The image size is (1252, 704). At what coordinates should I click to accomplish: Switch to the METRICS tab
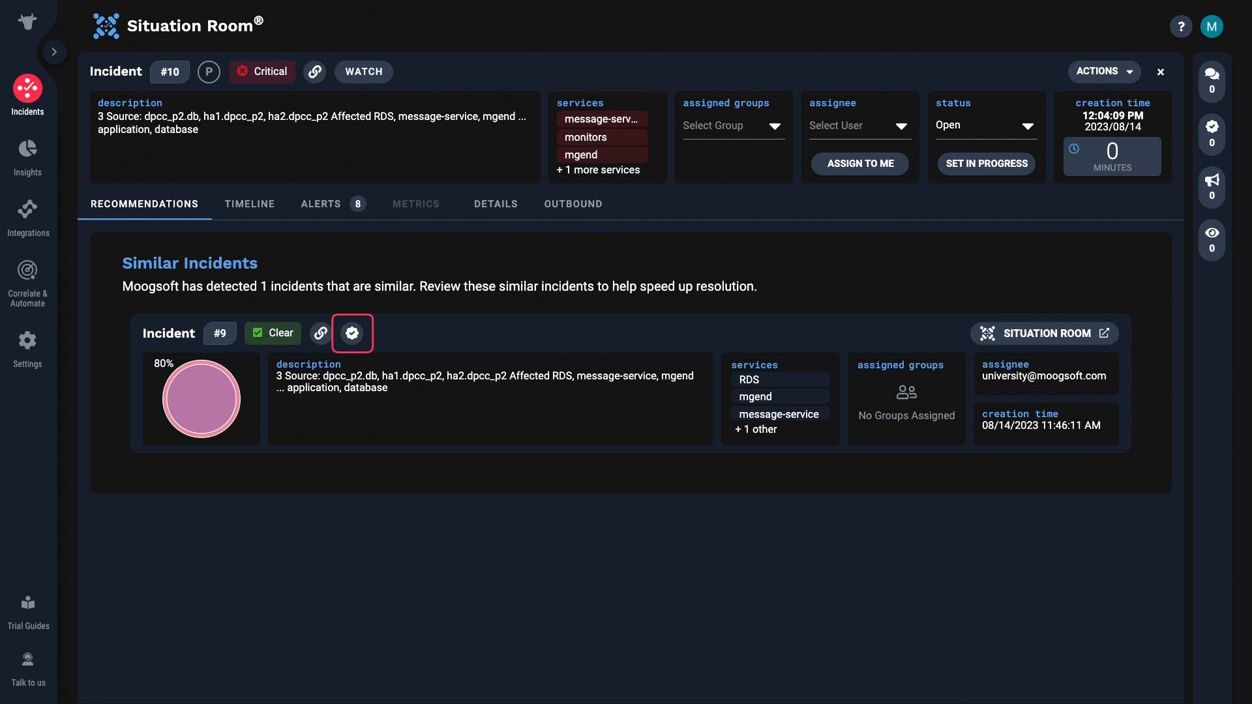[x=416, y=204]
